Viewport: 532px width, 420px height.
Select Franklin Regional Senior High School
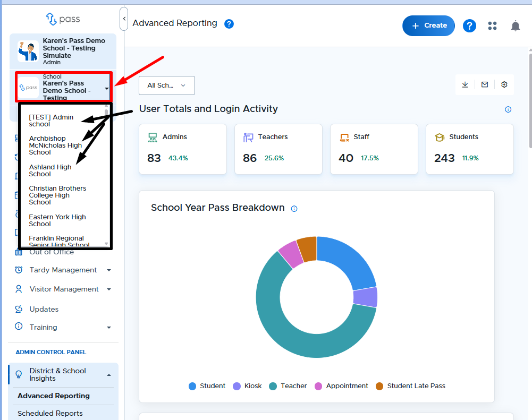point(59,241)
